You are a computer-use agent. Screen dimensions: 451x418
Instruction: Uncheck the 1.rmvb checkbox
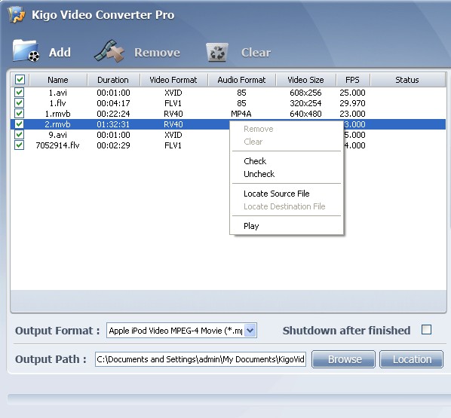click(20, 114)
